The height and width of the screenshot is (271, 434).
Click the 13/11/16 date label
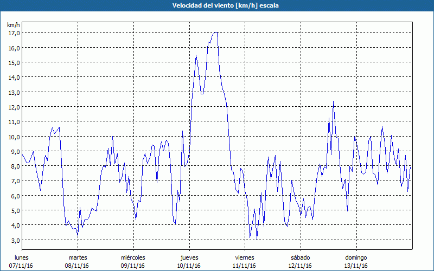(x=355, y=266)
